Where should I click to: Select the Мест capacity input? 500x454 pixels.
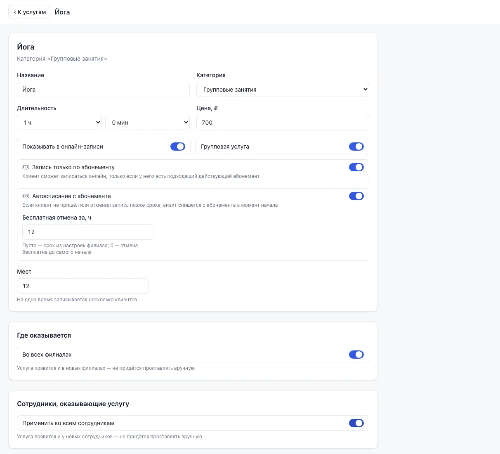[x=83, y=286]
